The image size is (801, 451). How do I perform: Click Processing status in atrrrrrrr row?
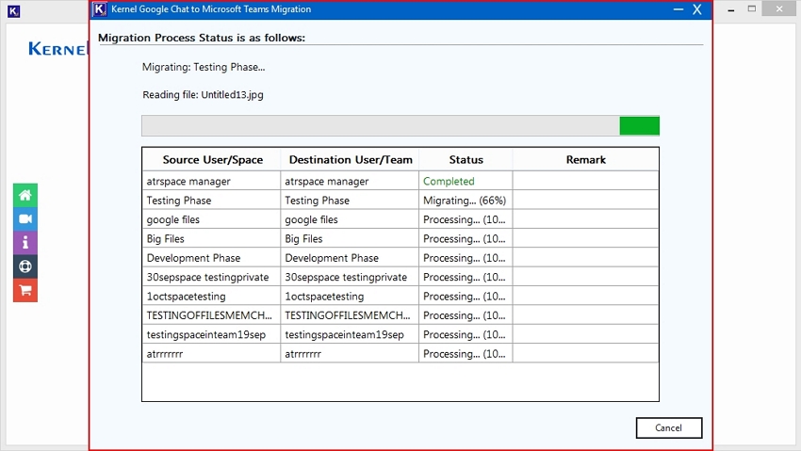pyautogui.click(x=466, y=354)
